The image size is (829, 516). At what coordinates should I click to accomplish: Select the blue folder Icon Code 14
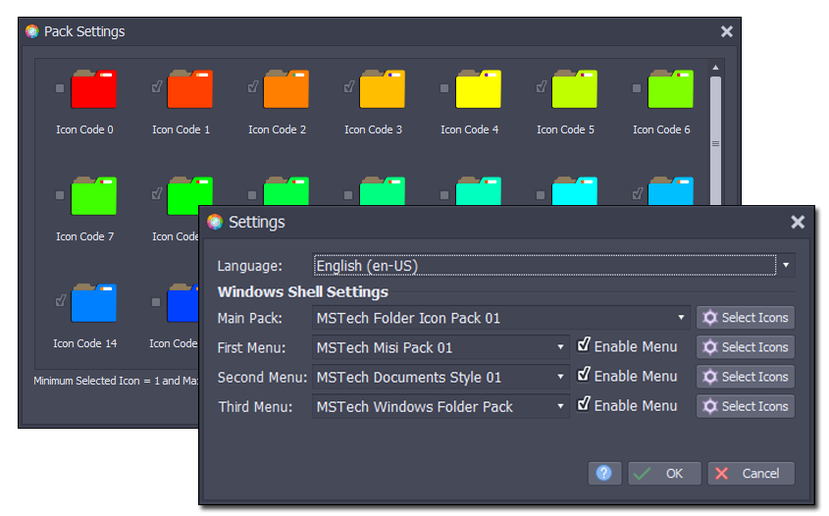(x=93, y=303)
